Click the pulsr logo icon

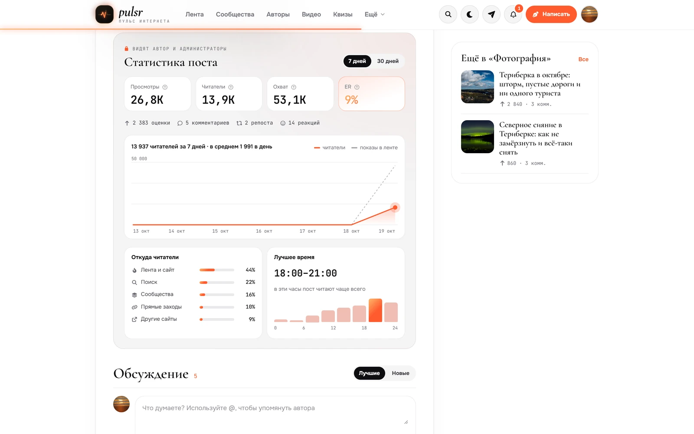105,14
